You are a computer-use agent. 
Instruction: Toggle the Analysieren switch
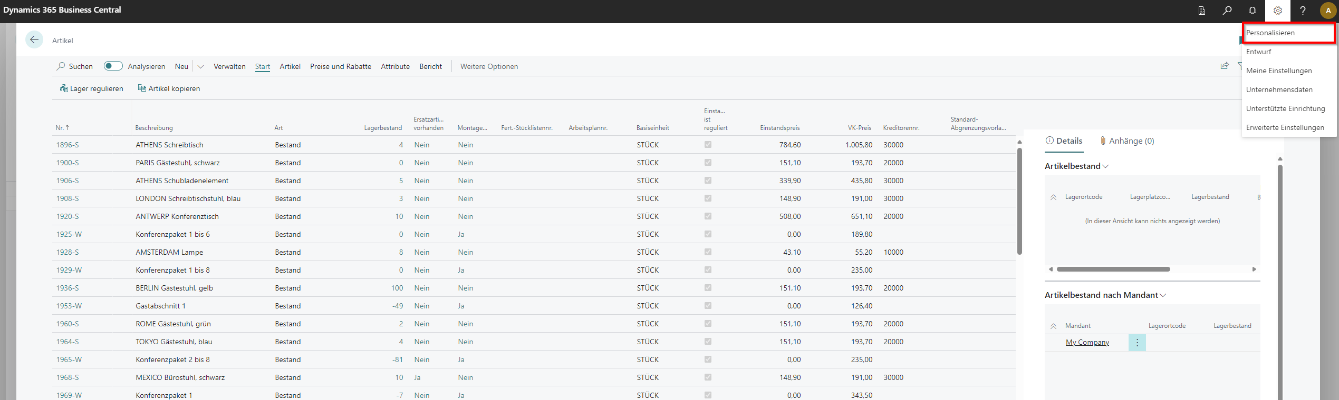coord(113,66)
